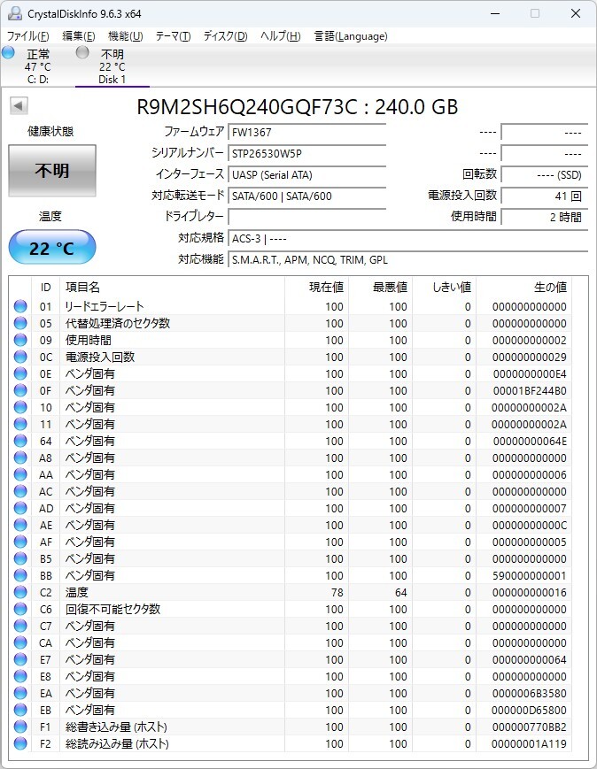Open the 機能(U) menu
Viewport: 597px width, 769px height.
[125, 36]
